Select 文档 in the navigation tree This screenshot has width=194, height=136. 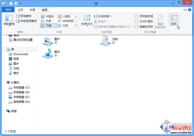pos(14,68)
